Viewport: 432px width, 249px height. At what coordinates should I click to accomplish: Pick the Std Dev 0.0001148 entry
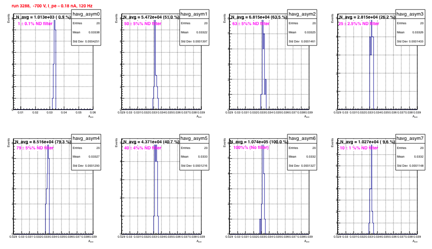[410, 166]
